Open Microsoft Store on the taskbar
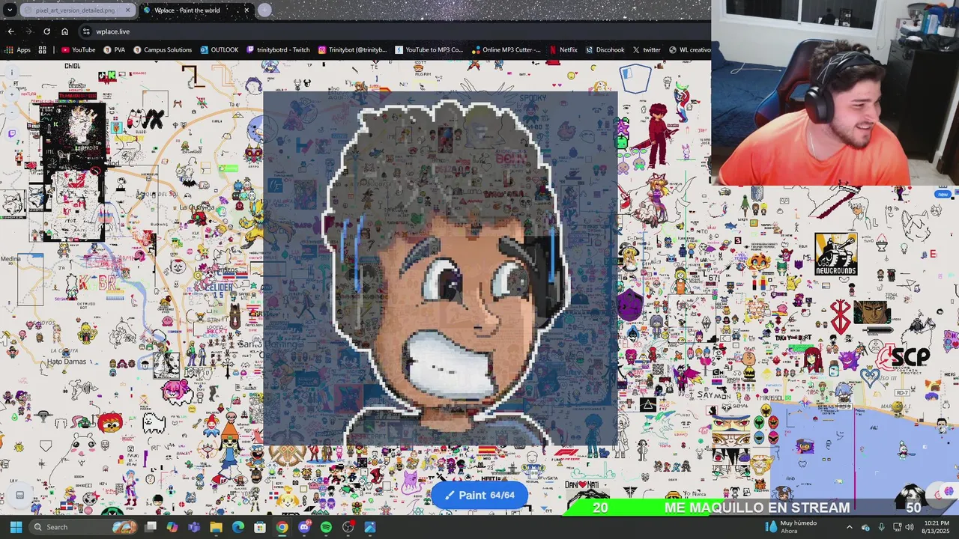Viewport: 959px width, 539px height. point(260,527)
